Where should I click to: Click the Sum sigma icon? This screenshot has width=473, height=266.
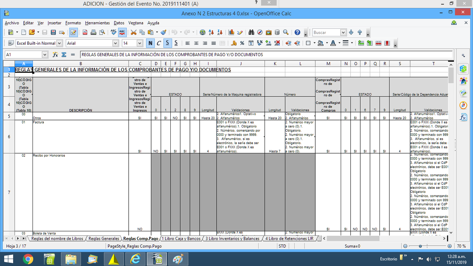click(x=64, y=55)
